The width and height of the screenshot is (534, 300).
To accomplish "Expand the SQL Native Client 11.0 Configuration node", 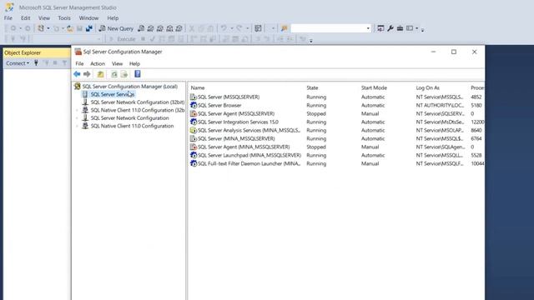I will pos(77,126).
